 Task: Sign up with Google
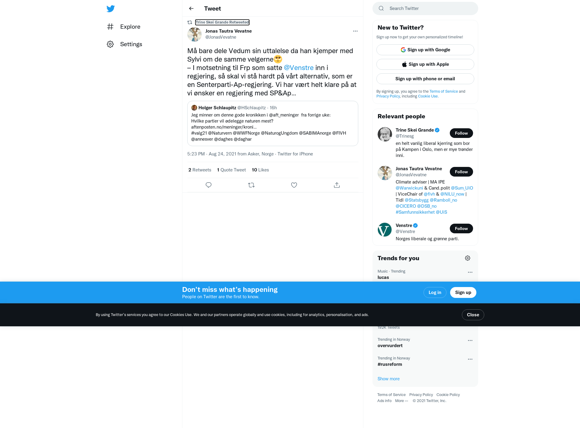click(425, 50)
